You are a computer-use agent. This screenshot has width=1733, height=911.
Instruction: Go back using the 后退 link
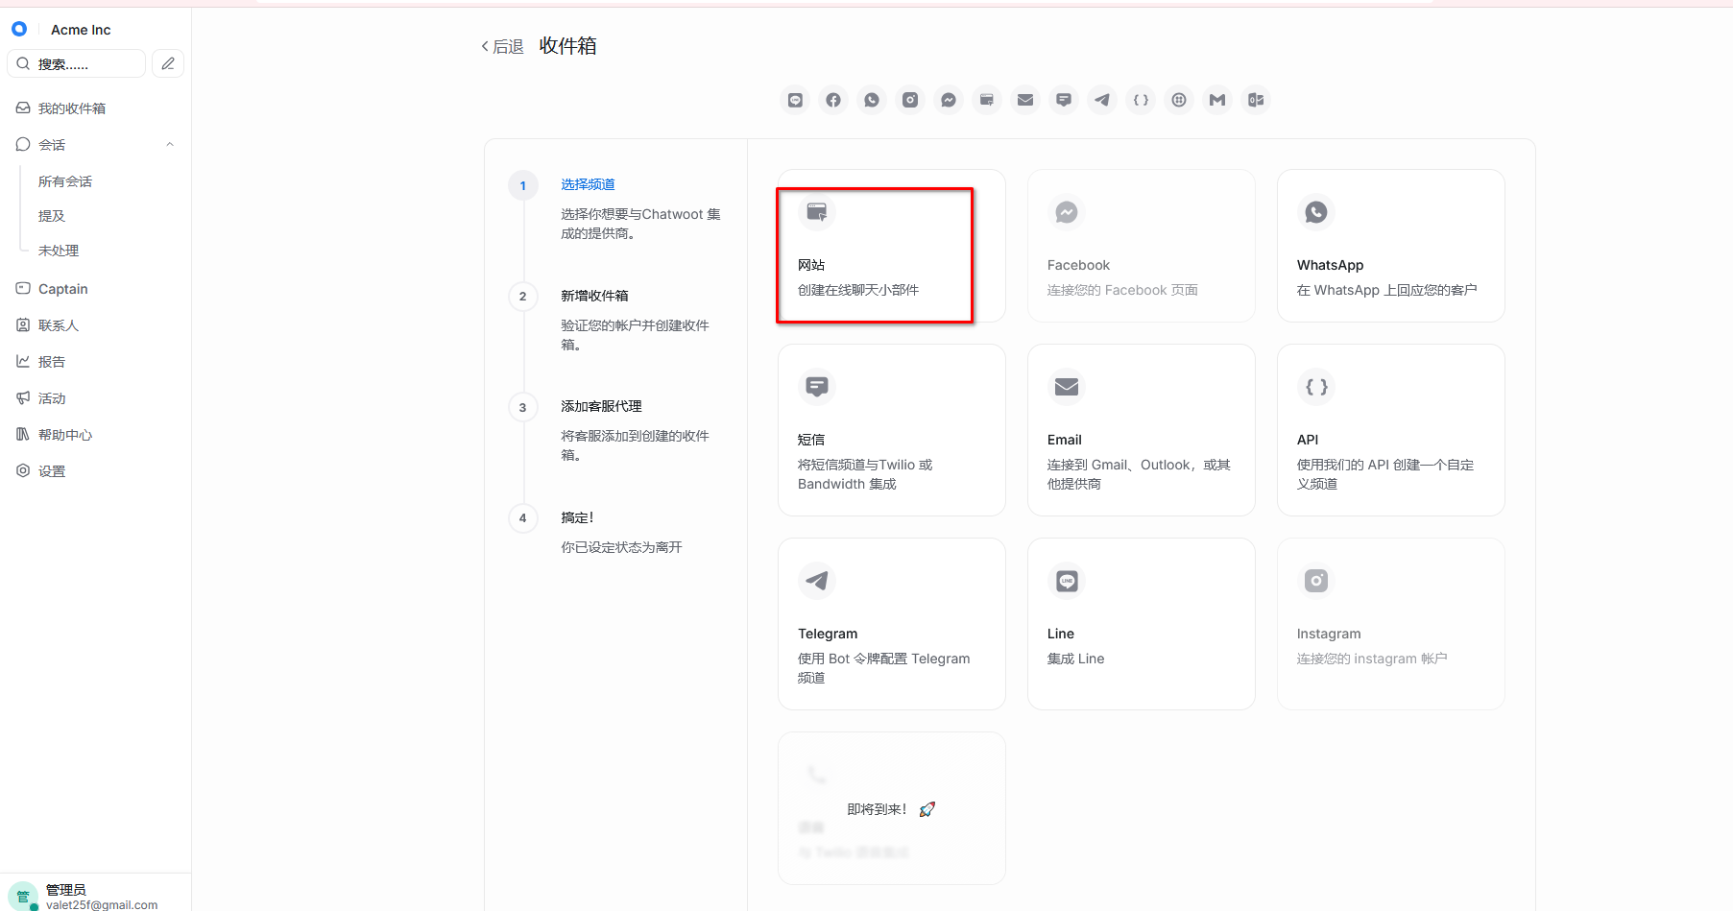(502, 47)
